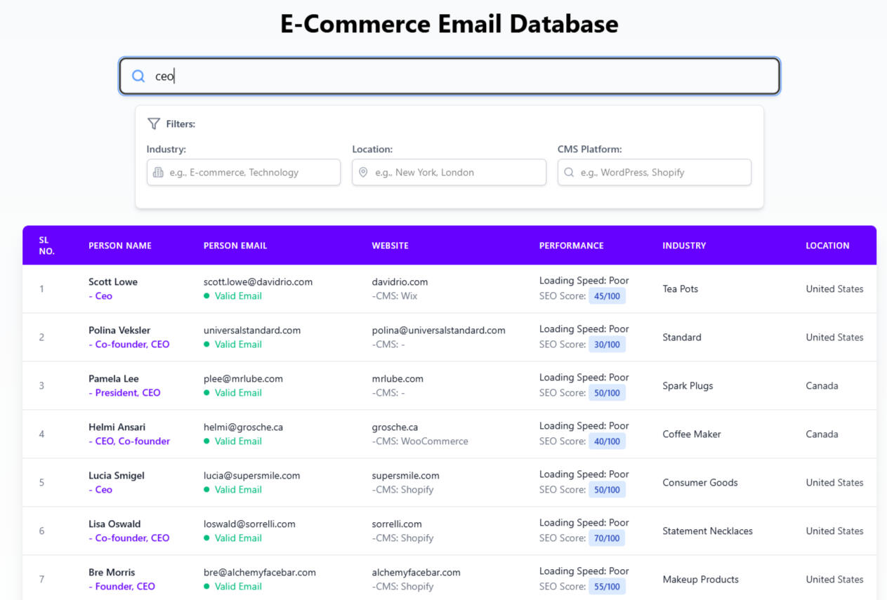
Task: Click the Person Email column header
Action: [235, 246]
